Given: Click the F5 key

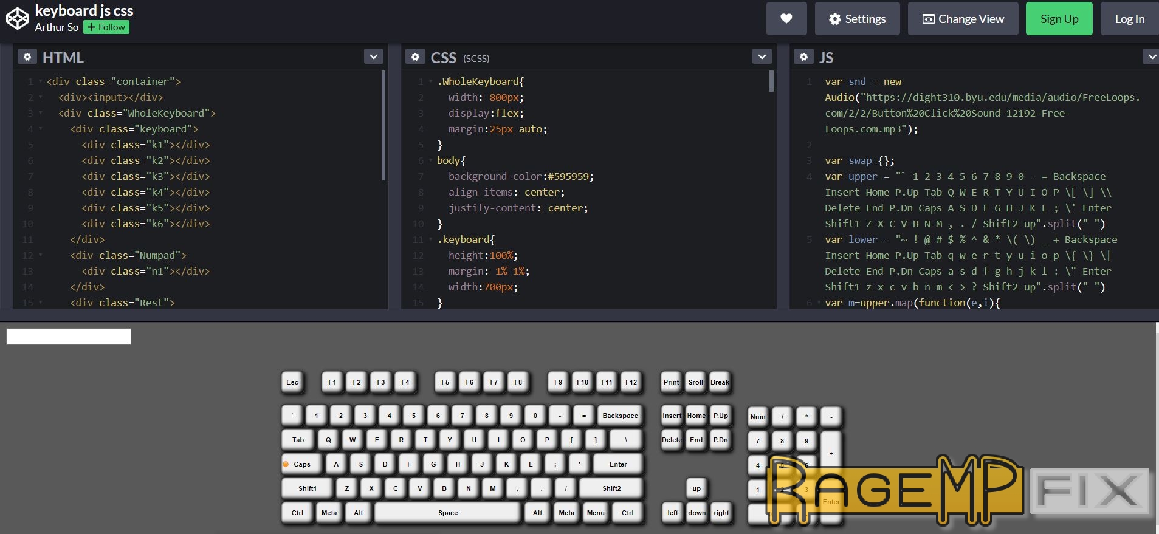Looking at the screenshot, I should (x=445, y=382).
